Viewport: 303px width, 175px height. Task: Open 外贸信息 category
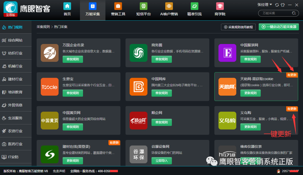(16, 105)
